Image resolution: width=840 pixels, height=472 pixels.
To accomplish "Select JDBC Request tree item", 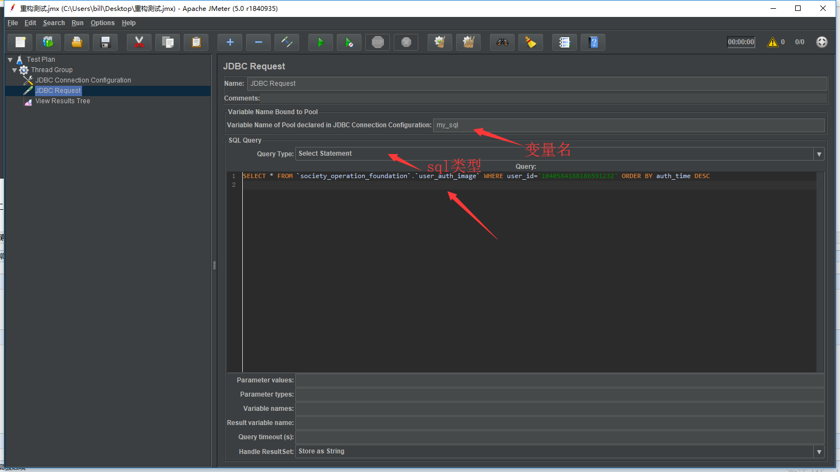I will click(58, 91).
